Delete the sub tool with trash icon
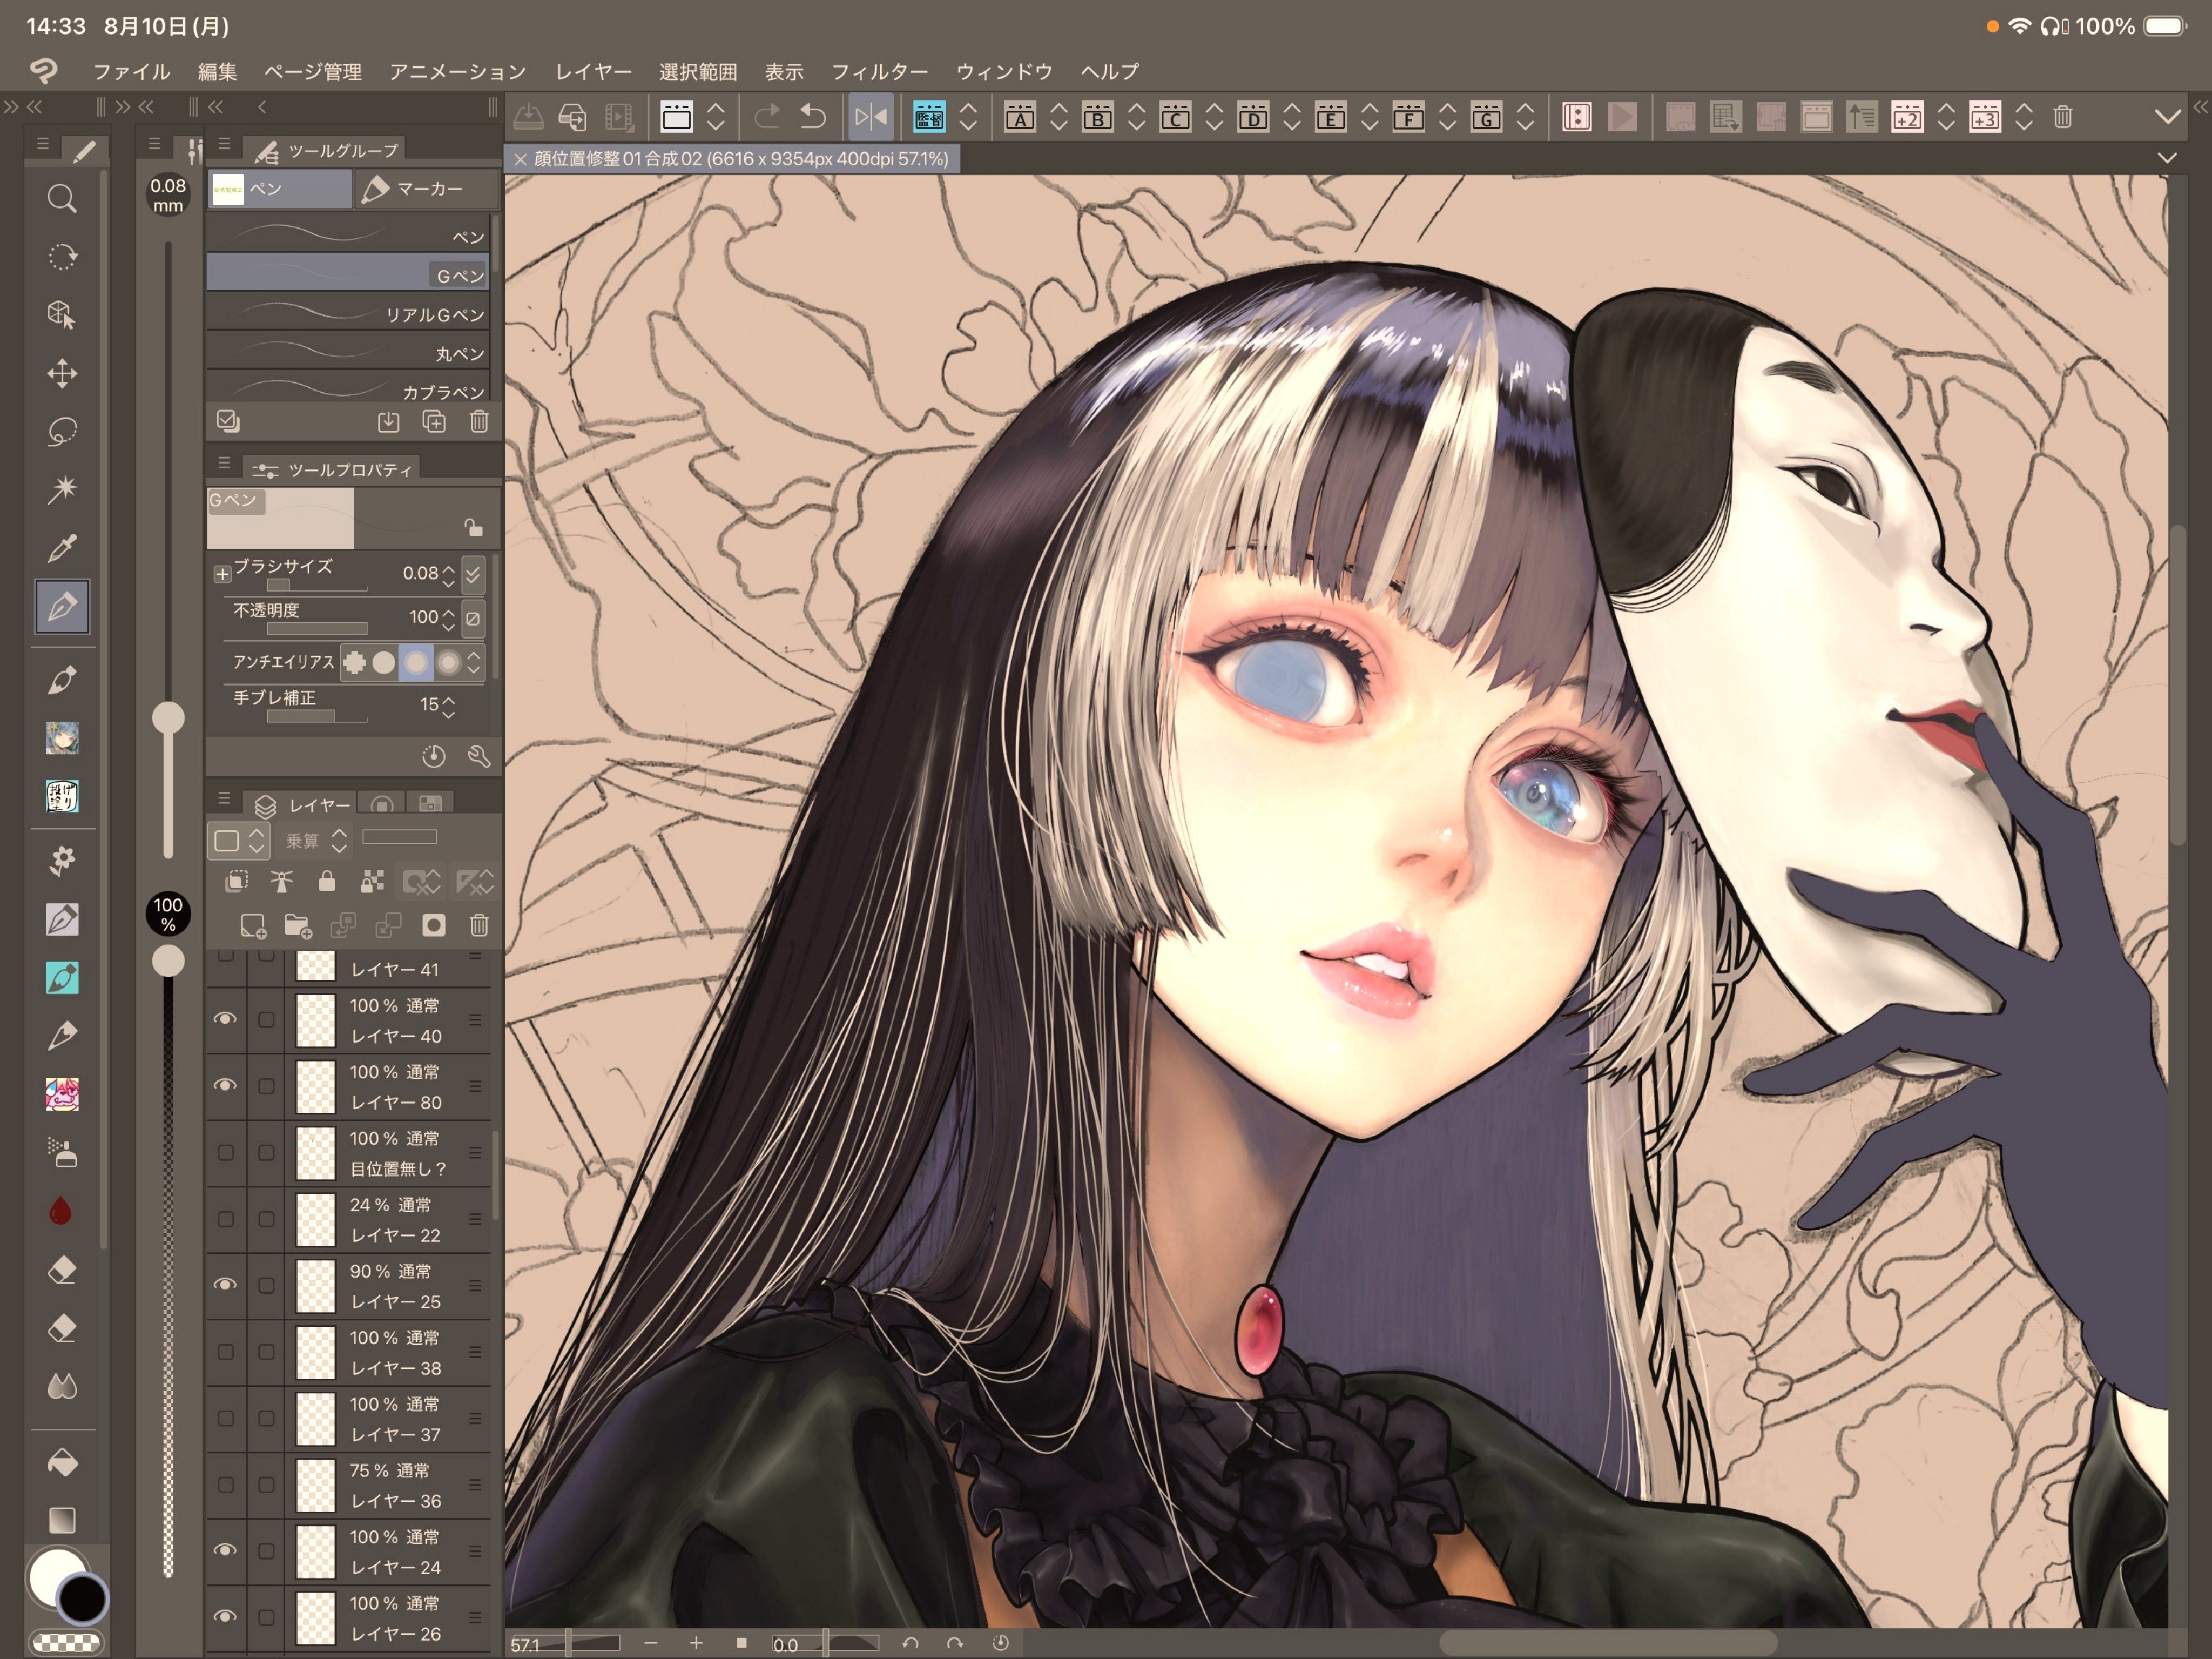Image resolution: width=2212 pixels, height=1659 pixels. (479, 421)
